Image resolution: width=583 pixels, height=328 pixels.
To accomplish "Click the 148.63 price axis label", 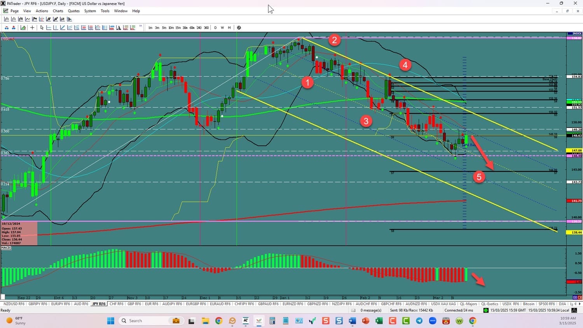I will (574, 136).
